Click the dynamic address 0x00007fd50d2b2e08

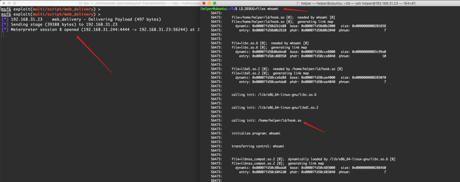(x=268, y=26)
